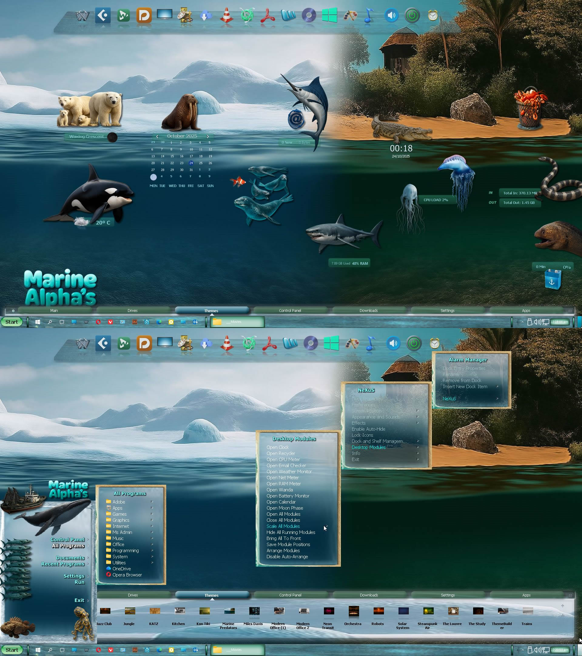This screenshot has width=582, height=656.
Task: Select date 24 in October calendar
Action: tap(191, 163)
